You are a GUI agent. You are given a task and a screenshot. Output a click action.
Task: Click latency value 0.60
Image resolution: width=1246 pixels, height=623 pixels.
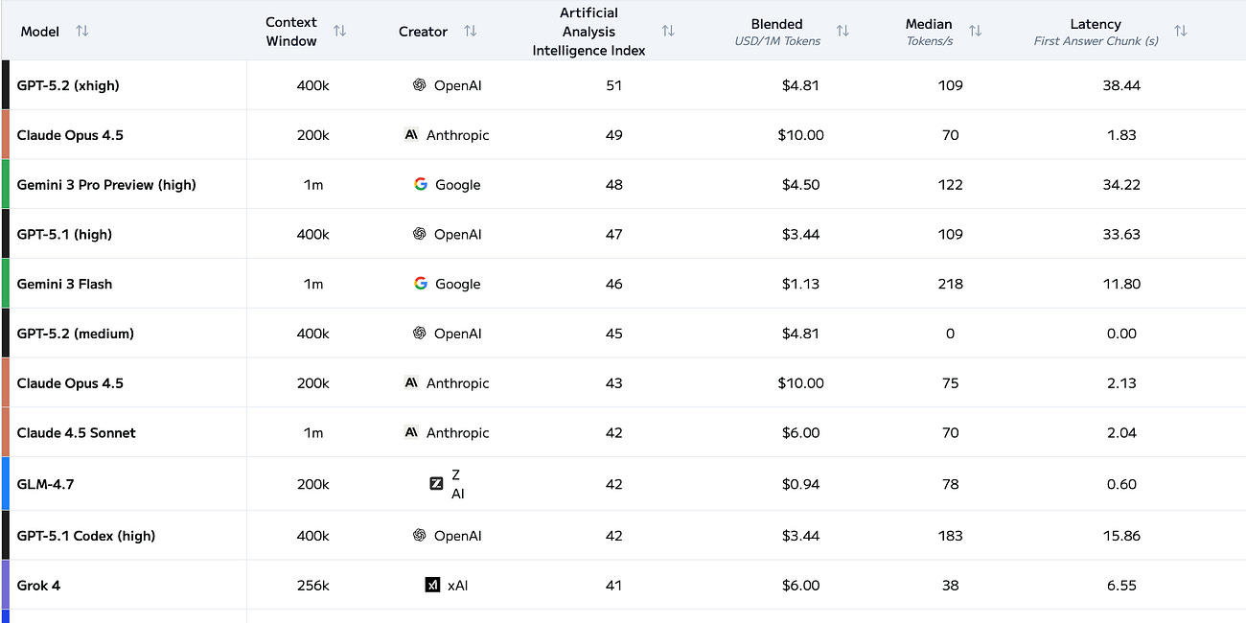tap(1121, 484)
